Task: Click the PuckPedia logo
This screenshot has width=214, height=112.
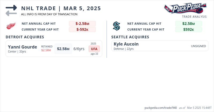Action: tap(185, 9)
